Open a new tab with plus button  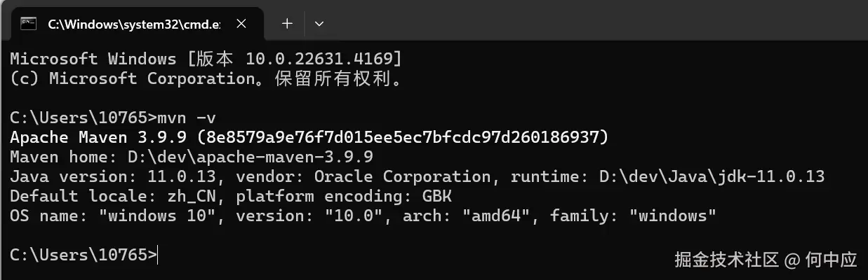[286, 24]
